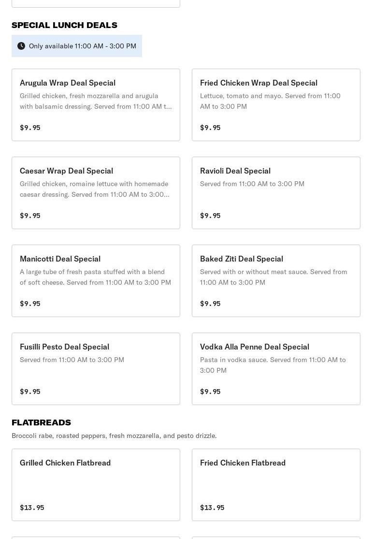Select Fried Chicken Wrap Deal Special card
Viewport: 372px width, 539px height.
[276, 105]
